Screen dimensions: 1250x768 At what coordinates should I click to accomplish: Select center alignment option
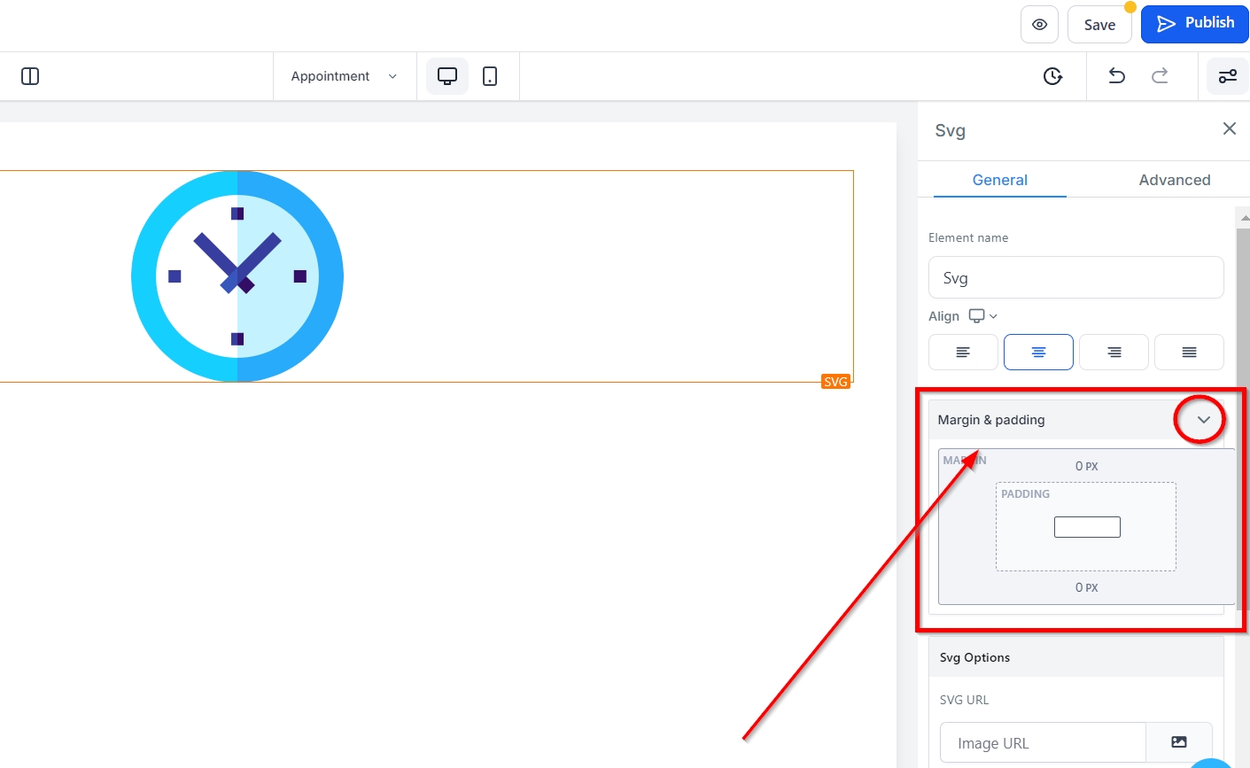pyautogui.click(x=1038, y=353)
